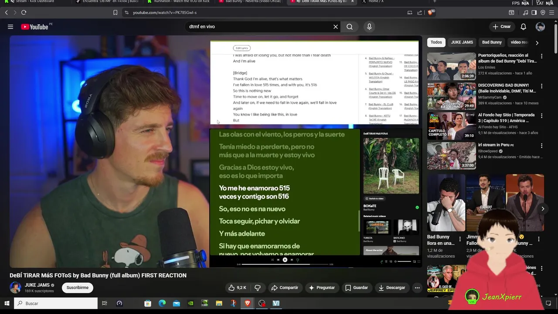Viewport: 558px width, 314px height.
Task: Open Microsoft Edge from the taskbar
Action: click(x=162, y=303)
